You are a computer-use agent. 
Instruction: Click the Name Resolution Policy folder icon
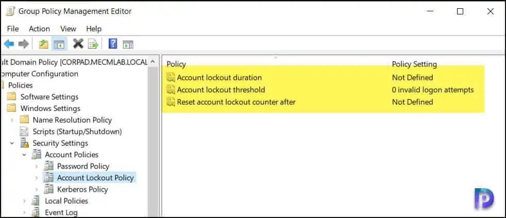click(24, 120)
